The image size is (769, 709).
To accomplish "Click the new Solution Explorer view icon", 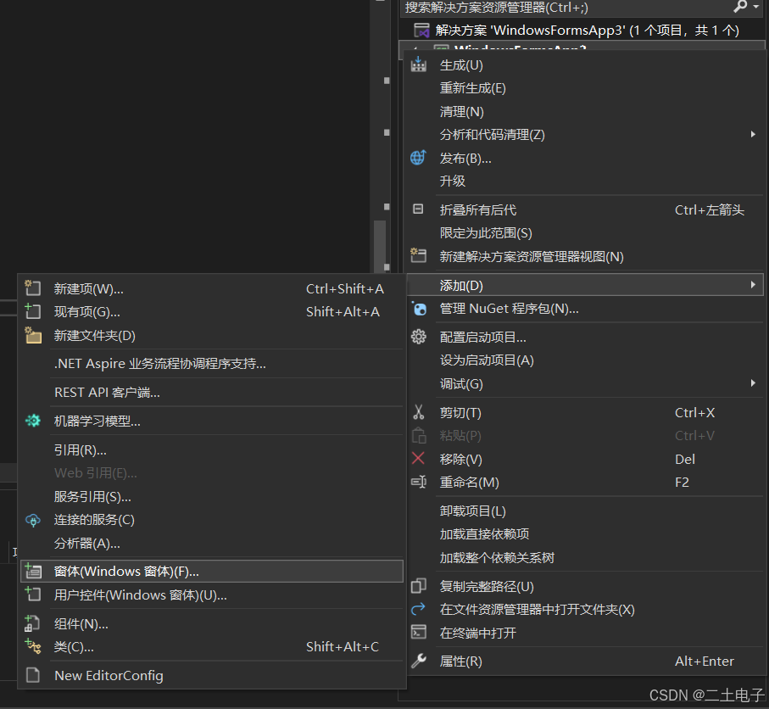I will pos(418,255).
